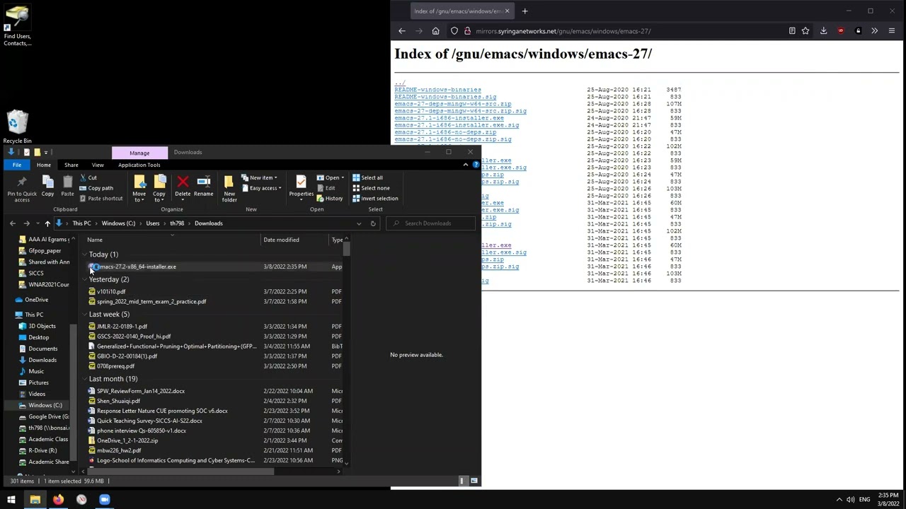Click the Manage contextual tab

[139, 153]
